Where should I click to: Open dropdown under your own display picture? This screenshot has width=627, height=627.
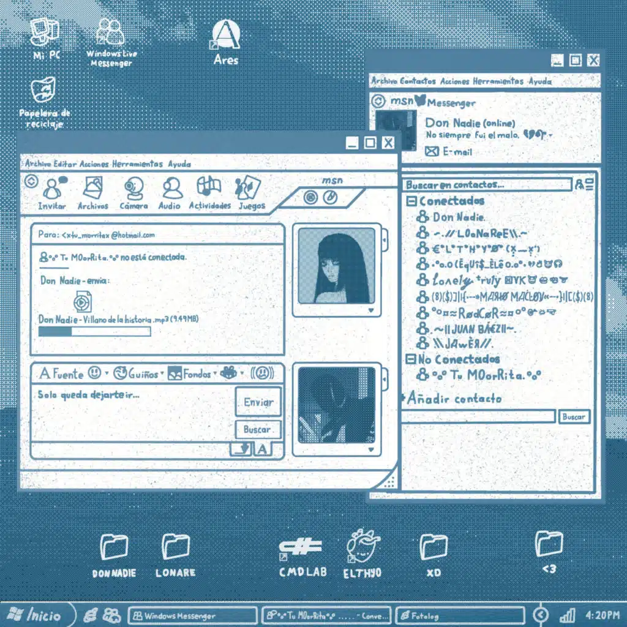point(371,449)
